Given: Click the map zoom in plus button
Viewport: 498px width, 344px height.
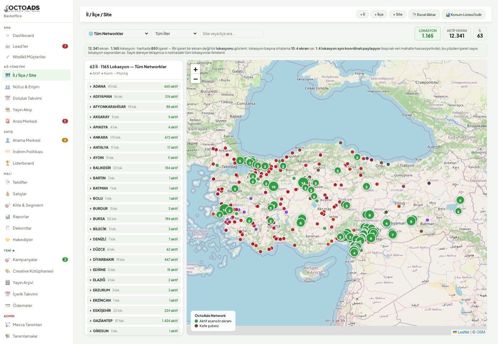Looking at the screenshot, I should point(195,70).
